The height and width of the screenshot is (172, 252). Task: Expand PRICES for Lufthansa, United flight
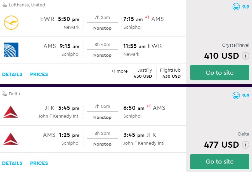[x=39, y=74]
